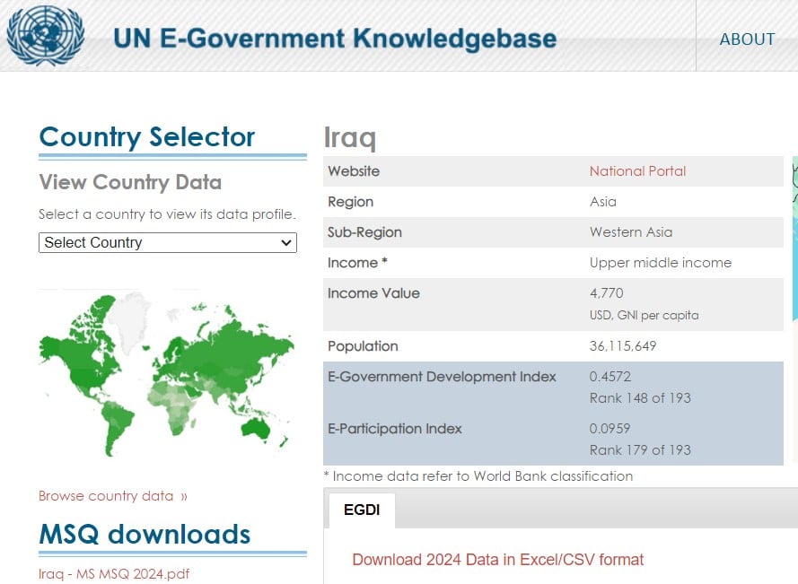Click the United Nations emblem logo
Image resolution: width=798 pixels, height=584 pixels.
pyautogui.click(x=45, y=36)
